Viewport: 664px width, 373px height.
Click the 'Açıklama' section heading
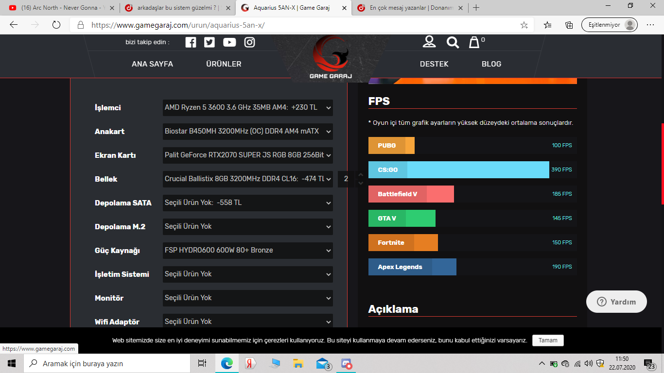pos(393,309)
